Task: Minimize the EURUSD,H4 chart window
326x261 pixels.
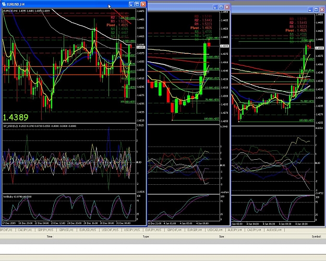Action: pyautogui.click(x=131, y=4)
